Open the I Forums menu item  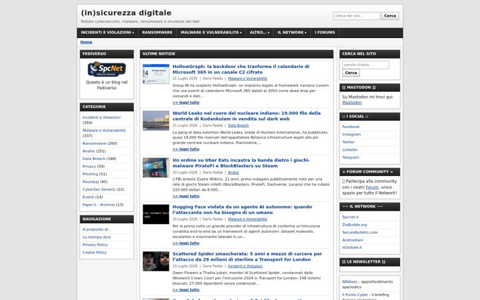click(x=325, y=33)
